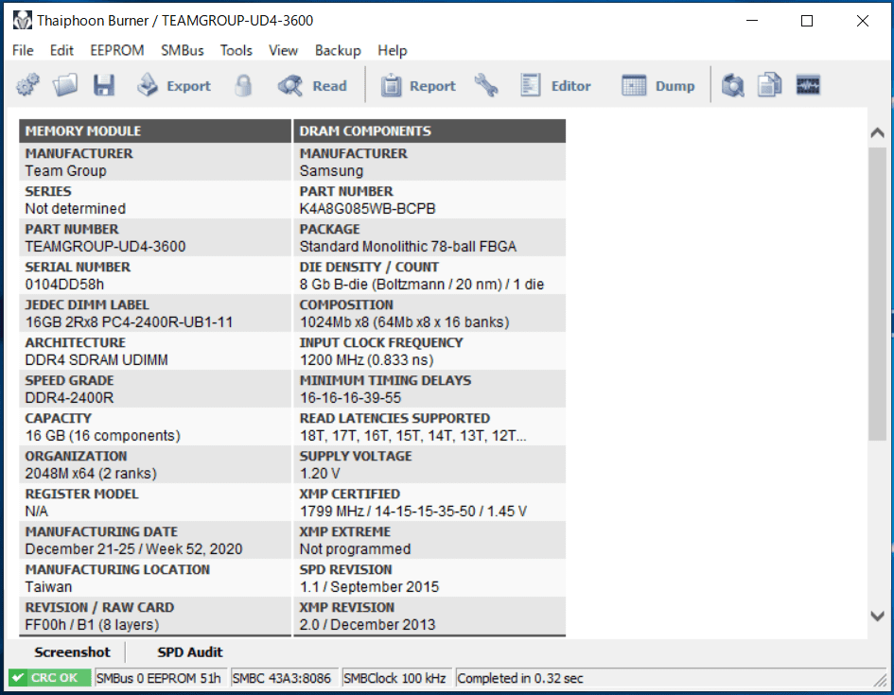Click the Editor document icon

[x=530, y=85]
